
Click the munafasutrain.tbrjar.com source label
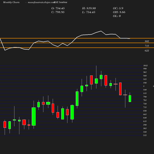(x=41, y=2)
